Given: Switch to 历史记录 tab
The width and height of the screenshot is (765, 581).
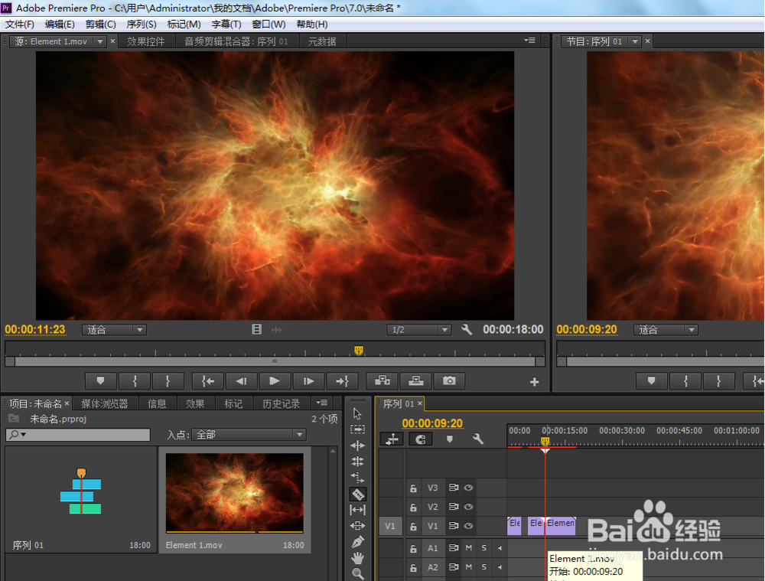Looking at the screenshot, I should point(281,403).
